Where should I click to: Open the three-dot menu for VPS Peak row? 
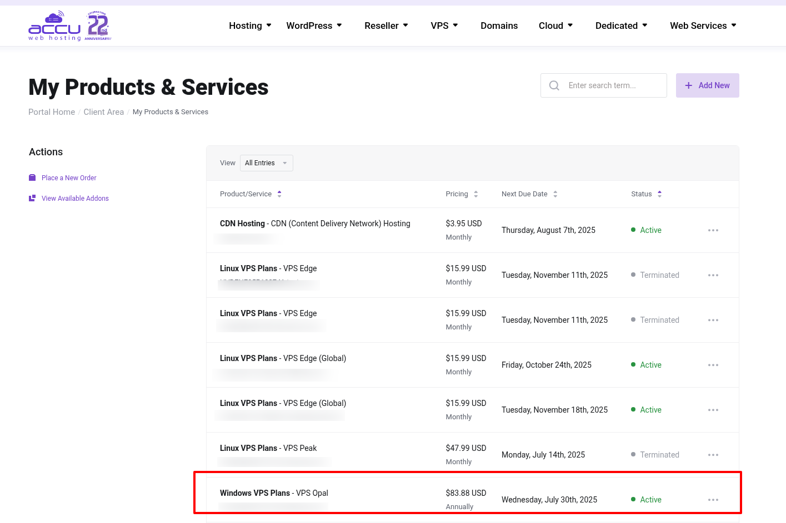pos(713,455)
